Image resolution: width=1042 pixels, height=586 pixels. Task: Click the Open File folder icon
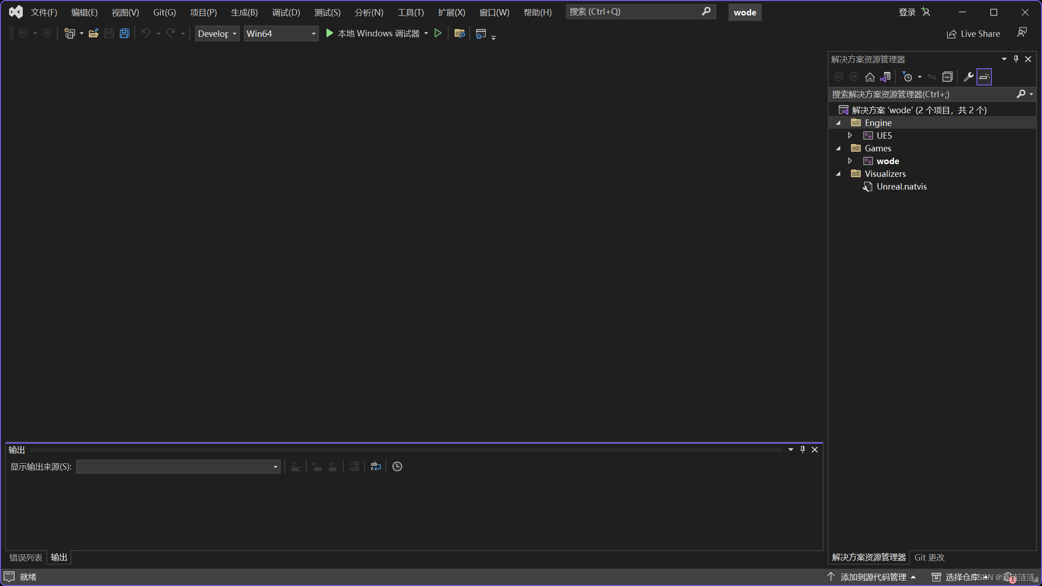click(x=93, y=33)
